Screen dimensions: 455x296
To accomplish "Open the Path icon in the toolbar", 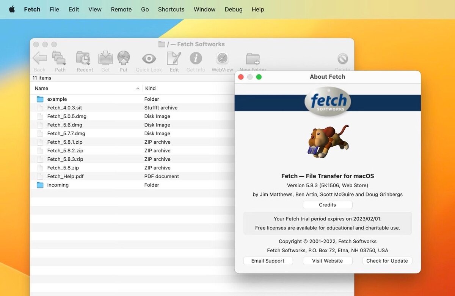I will click(x=60, y=58).
